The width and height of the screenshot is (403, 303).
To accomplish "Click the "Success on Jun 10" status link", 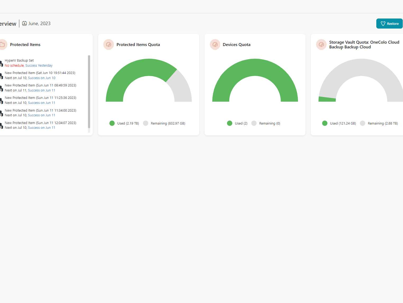I will click(x=42, y=78).
